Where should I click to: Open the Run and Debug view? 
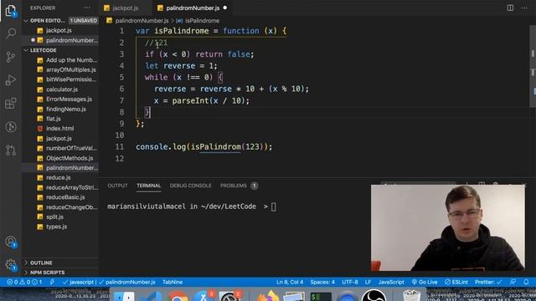point(11,80)
